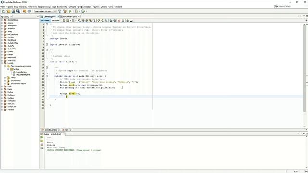
Task: Click Re-run green arrows icon in Output
Action: (42, 137)
